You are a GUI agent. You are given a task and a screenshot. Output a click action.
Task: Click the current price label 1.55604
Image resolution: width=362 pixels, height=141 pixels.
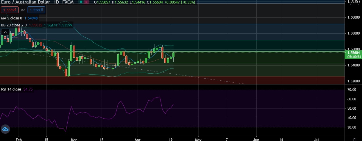(x=353, y=53)
